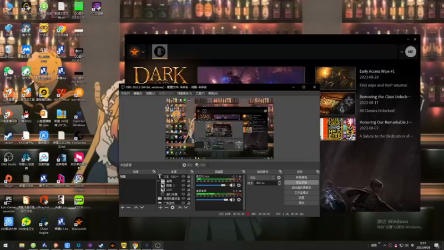Pop out the audio mixer dock with its float icon
Viewport: 444px width, 250px height.
pos(244,172)
